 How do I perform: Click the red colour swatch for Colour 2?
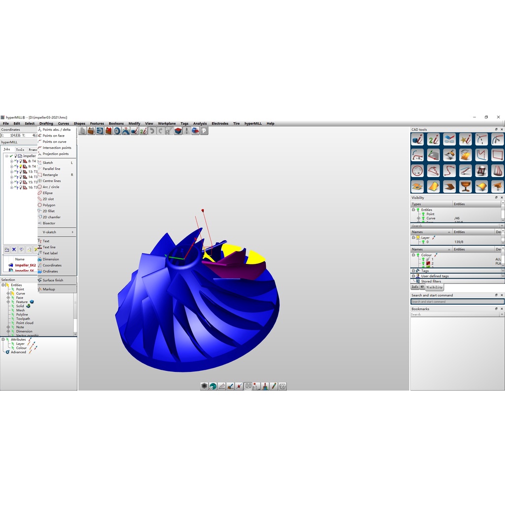tap(428, 263)
